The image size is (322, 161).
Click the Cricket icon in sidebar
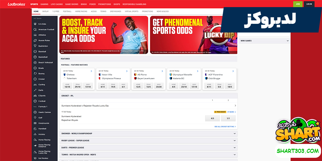pyautogui.click(x=35, y=79)
